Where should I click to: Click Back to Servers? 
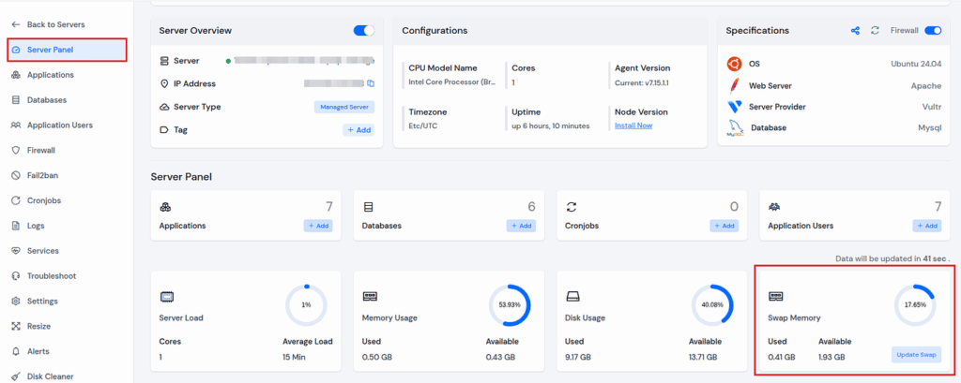point(54,23)
